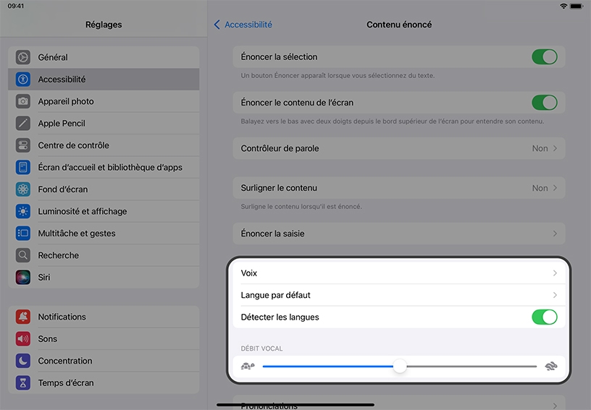Click the Réglages sidebar title
The image size is (591, 410).
[x=104, y=25]
